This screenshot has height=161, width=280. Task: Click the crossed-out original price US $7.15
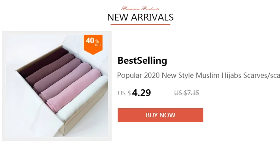tap(187, 93)
